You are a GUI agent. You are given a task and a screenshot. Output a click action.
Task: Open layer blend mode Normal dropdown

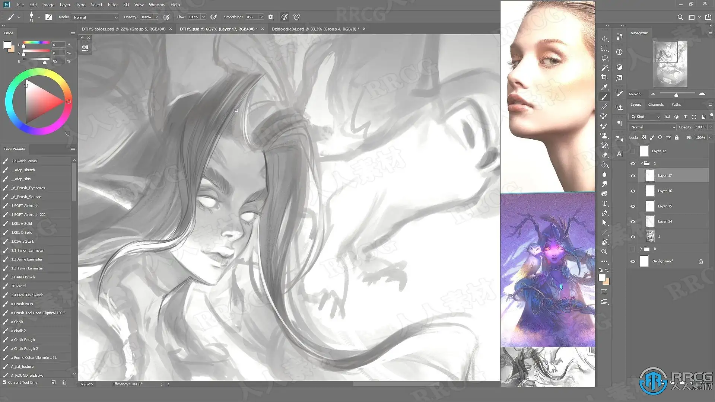652,127
